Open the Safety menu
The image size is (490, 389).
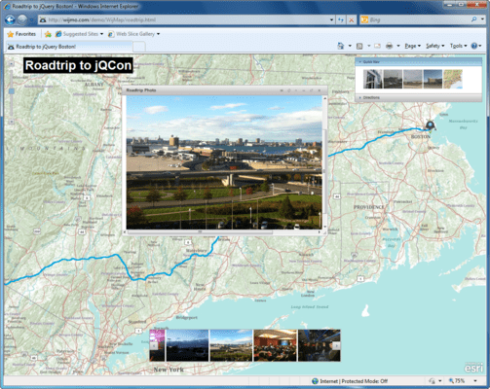click(434, 46)
